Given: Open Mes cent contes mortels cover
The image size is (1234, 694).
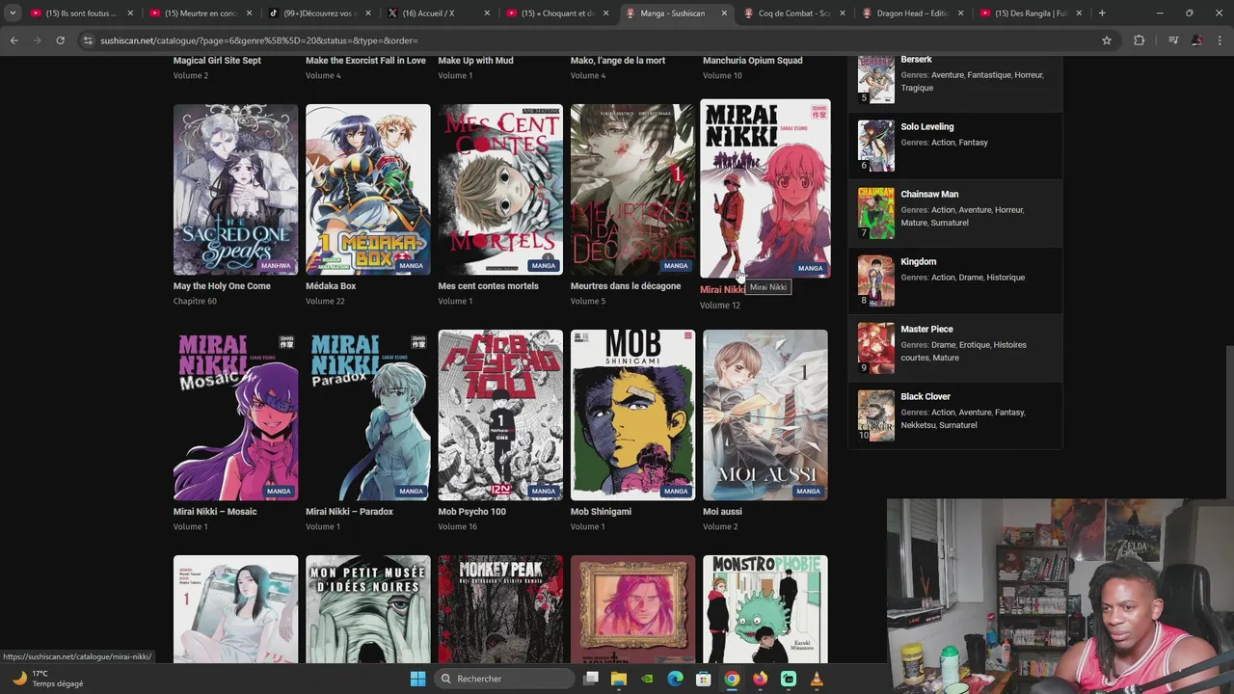Looking at the screenshot, I should (x=500, y=190).
